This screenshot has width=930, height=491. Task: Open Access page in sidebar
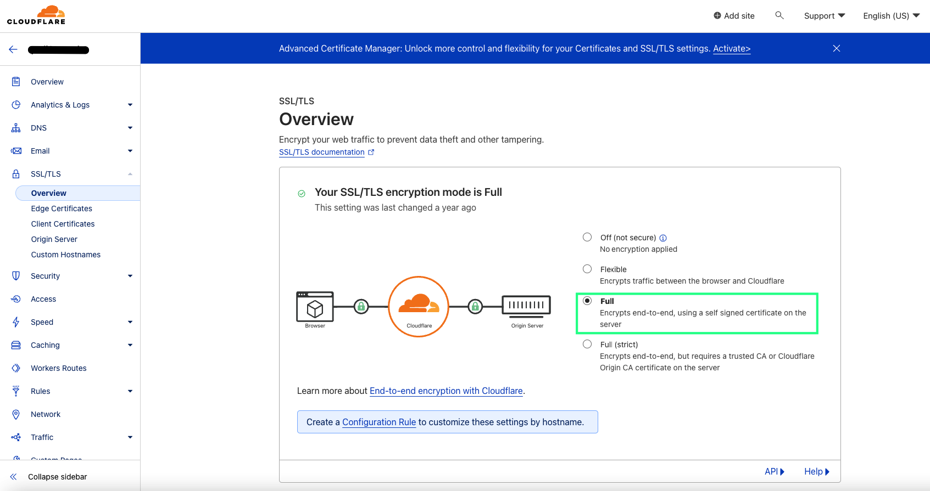point(43,299)
